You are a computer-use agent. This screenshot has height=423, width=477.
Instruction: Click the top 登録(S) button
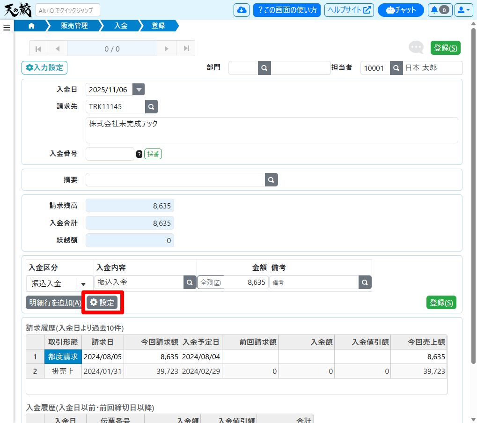pos(445,48)
